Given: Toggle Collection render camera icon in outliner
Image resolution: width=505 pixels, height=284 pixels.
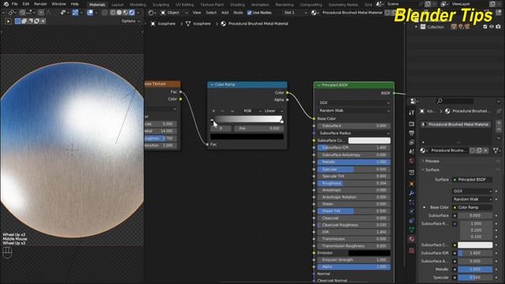Looking at the screenshot, I should coord(498,27).
